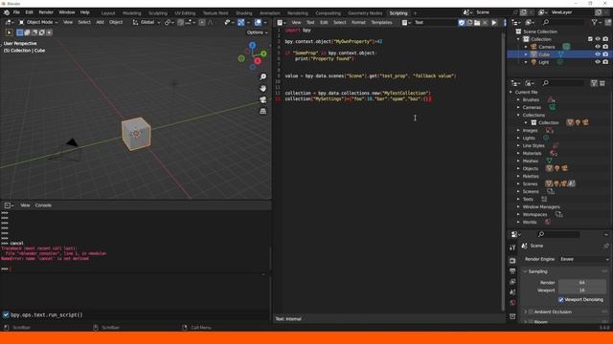This screenshot has height=344, width=613.
Task: Hide Camera with its eye icon
Action: coord(598,47)
